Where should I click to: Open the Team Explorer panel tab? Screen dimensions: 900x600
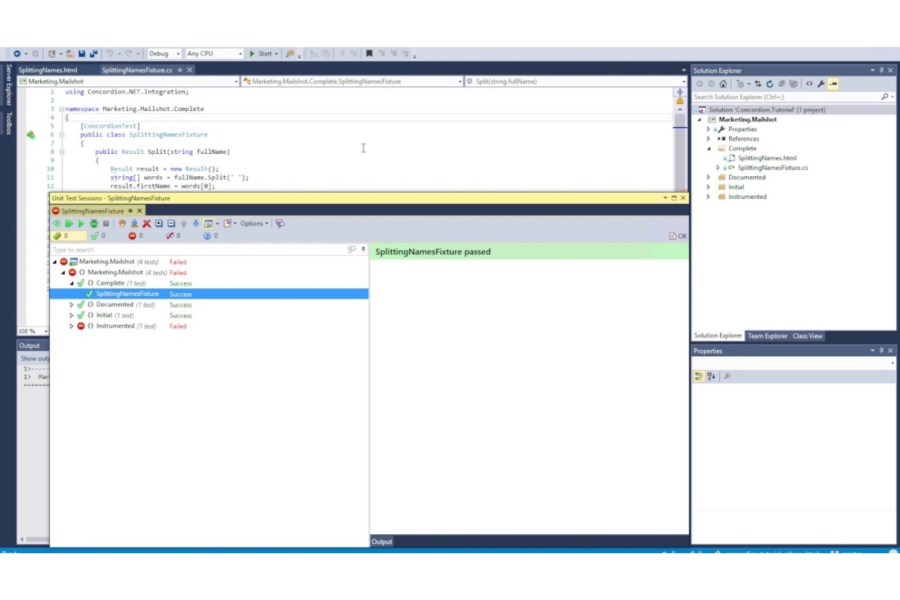coord(767,336)
